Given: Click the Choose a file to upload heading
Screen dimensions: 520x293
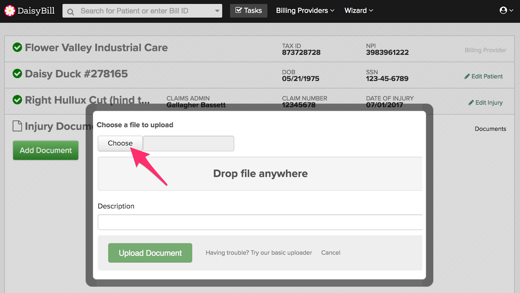Looking at the screenshot, I should tap(135, 125).
